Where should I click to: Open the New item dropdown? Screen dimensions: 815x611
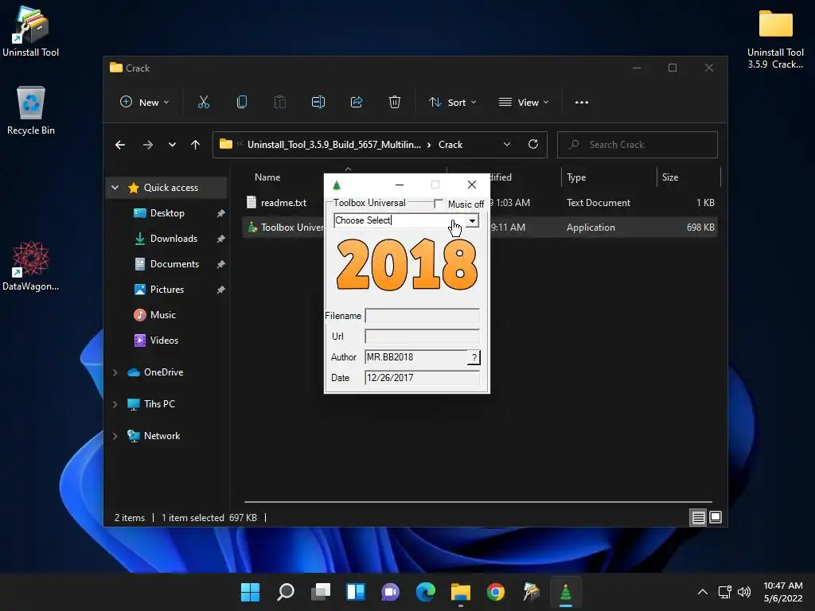click(144, 103)
